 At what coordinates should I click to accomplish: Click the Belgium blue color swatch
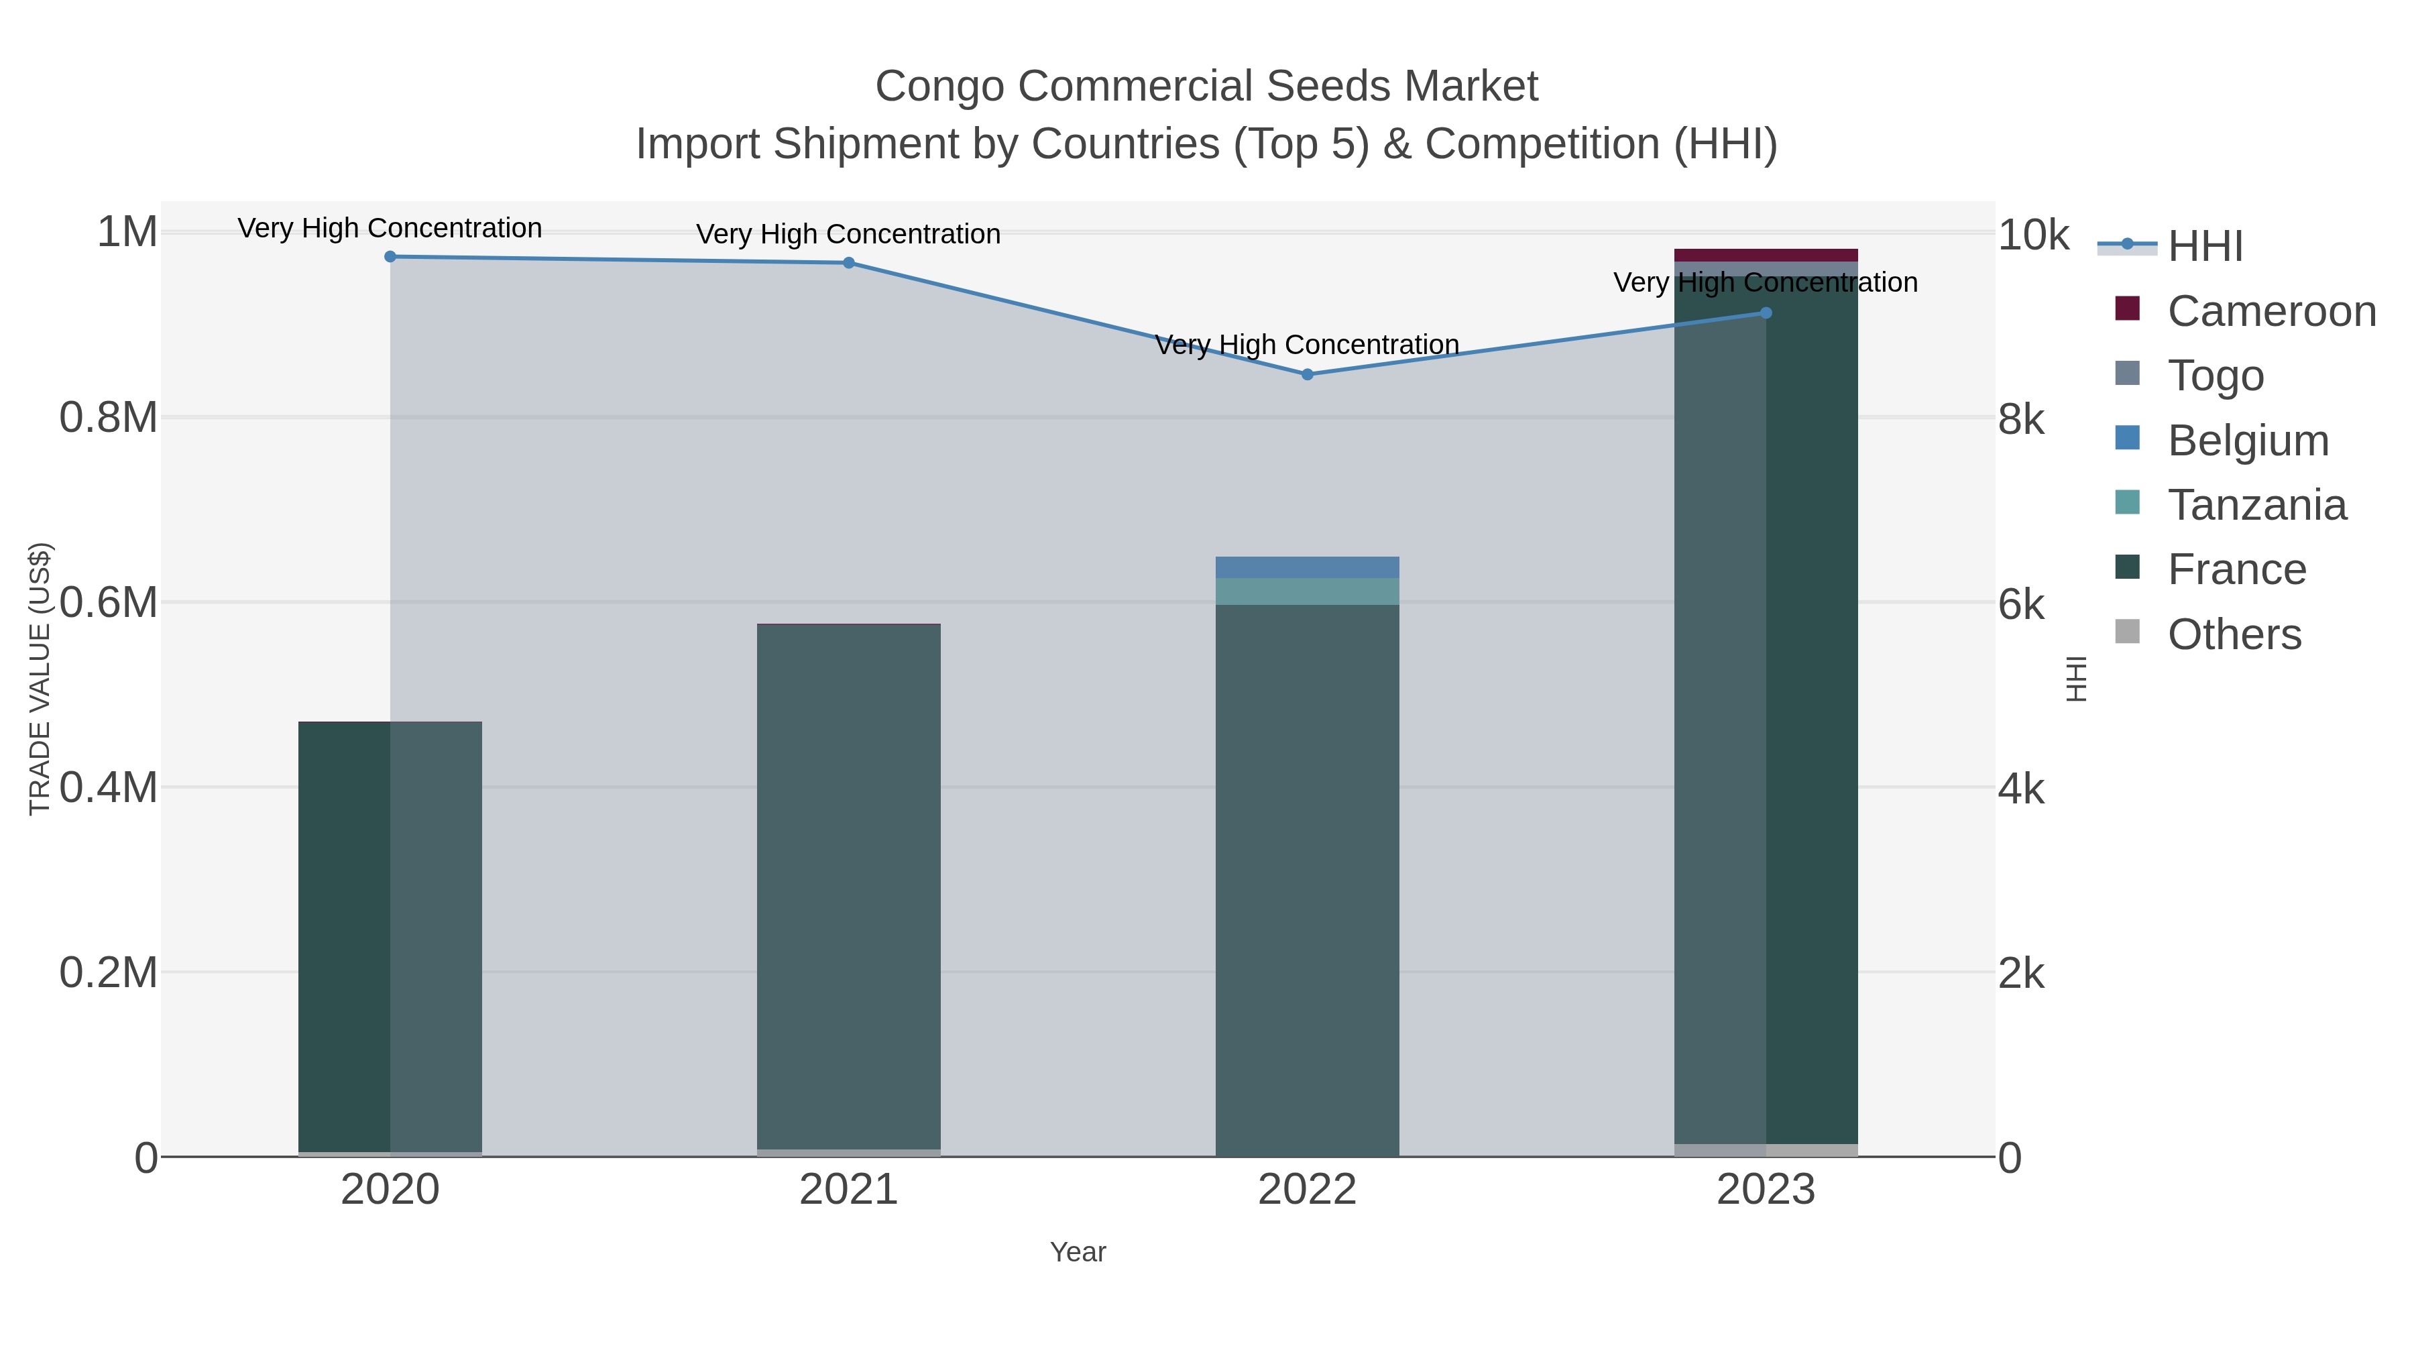click(x=2128, y=438)
